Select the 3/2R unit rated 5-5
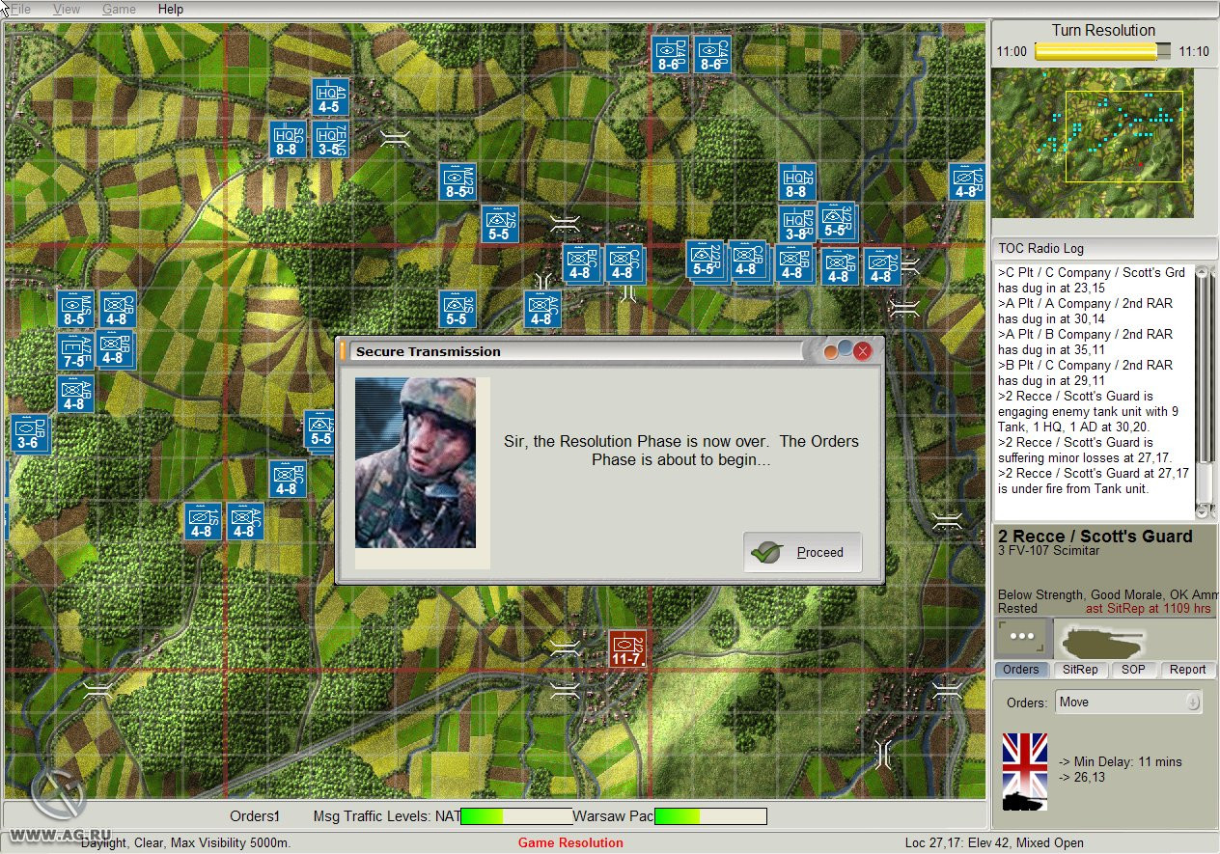The image size is (1220, 854). [x=837, y=221]
